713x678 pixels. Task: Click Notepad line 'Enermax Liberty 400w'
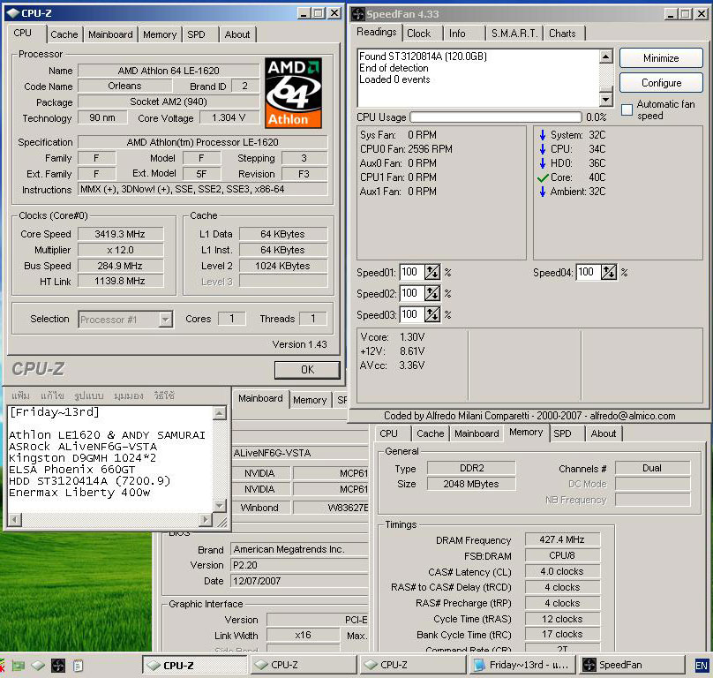[79, 493]
